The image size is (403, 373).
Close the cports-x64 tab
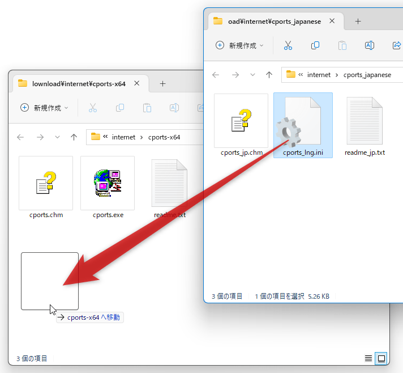coord(137,83)
